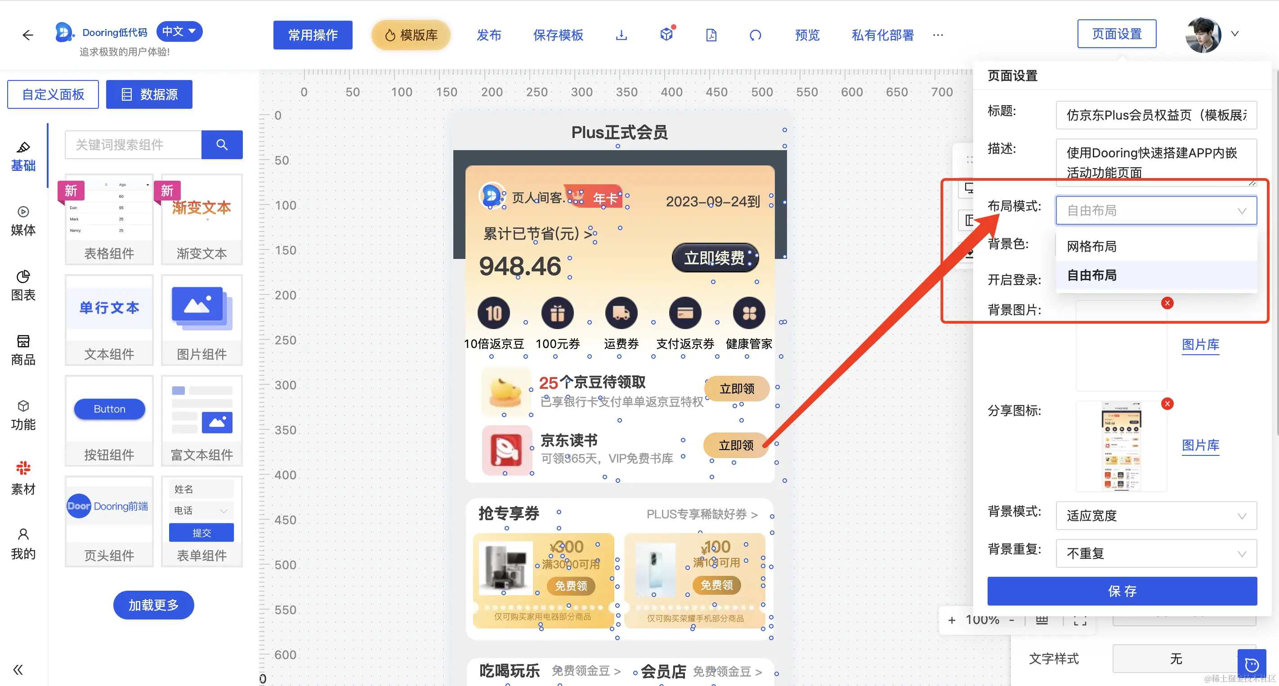Click the fullscreen bracket icon in zoom bar

(x=1080, y=620)
